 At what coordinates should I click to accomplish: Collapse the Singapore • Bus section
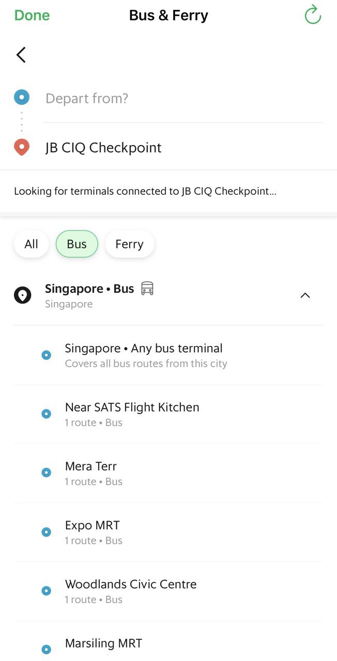(x=305, y=295)
